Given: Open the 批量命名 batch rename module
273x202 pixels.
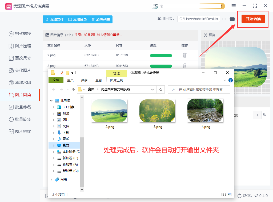Looking at the screenshot, I should pos(20,107).
